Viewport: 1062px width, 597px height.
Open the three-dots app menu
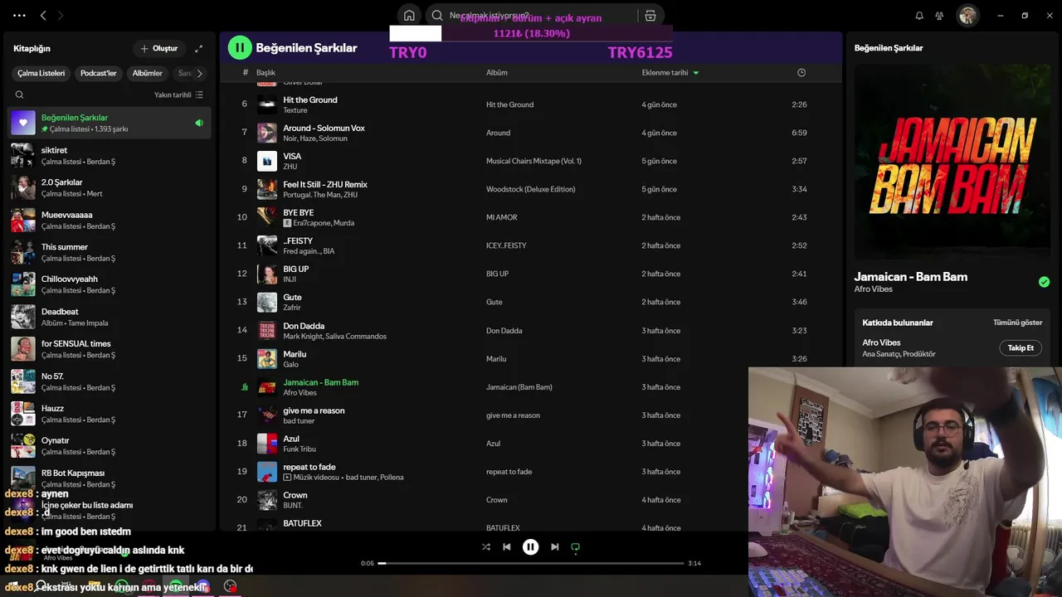[x=20, y=16]
